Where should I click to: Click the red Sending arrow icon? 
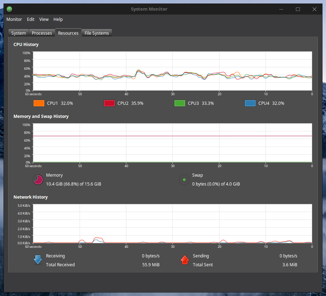click(x=185, y=260)
